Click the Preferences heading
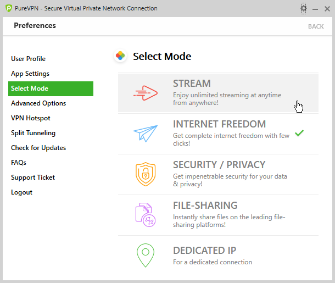335x283 pixels. click(x=35, y=25)
